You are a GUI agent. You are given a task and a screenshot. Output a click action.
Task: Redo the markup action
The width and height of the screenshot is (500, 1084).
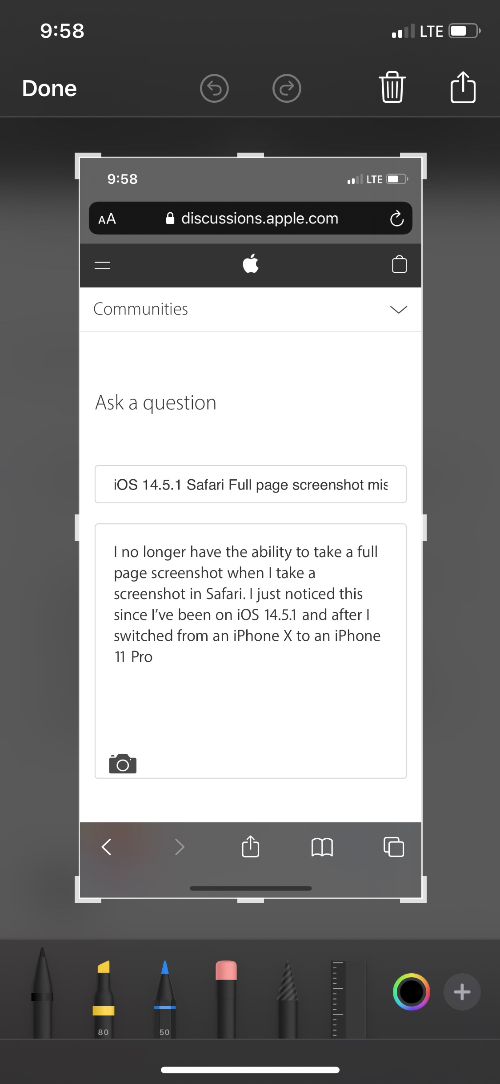pyautogui.click(x=287, y=88)
